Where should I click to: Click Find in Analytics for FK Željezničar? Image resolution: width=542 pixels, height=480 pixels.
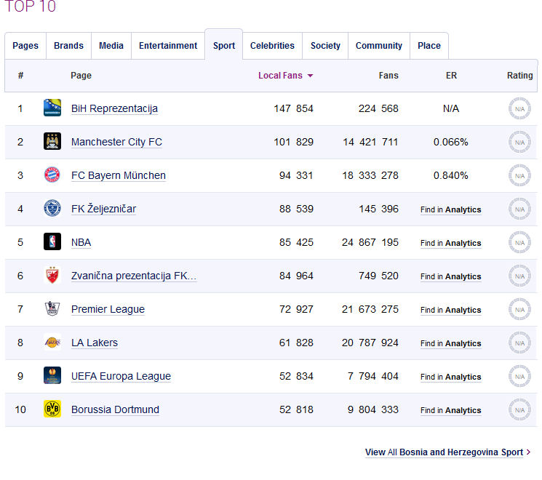coord(450,209)
